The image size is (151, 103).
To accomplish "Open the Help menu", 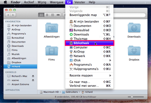I will [x=92, y=2].
